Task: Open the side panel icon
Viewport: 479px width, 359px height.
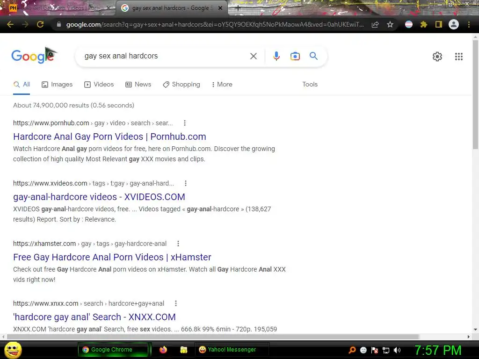Action: click(439, 24)
